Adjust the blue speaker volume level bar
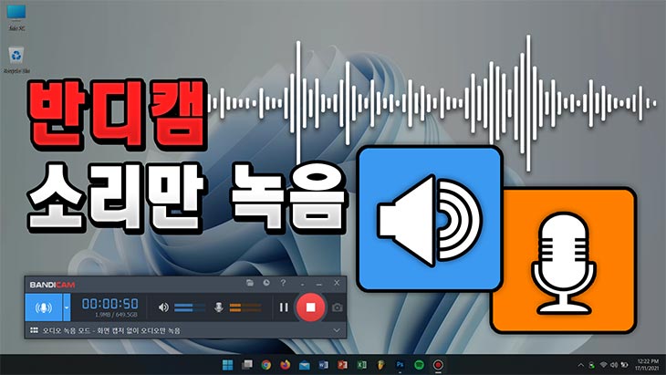Image resolution: width=666 pixels, height=375 pixels. [x=190, y=307]
